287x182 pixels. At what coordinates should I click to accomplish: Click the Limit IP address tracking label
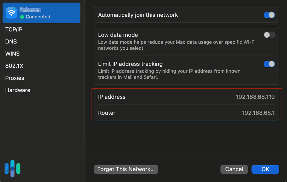[x=130, y=64]
